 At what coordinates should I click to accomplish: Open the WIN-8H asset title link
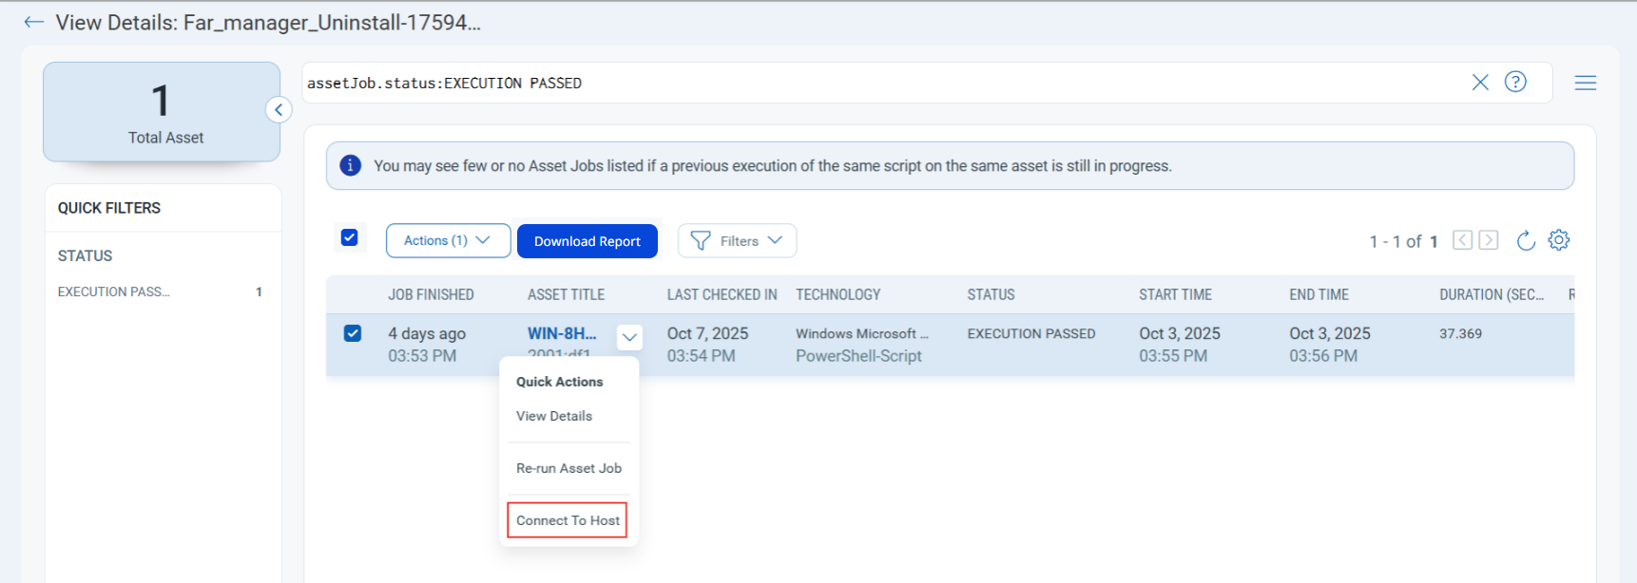tap(562, 333)
